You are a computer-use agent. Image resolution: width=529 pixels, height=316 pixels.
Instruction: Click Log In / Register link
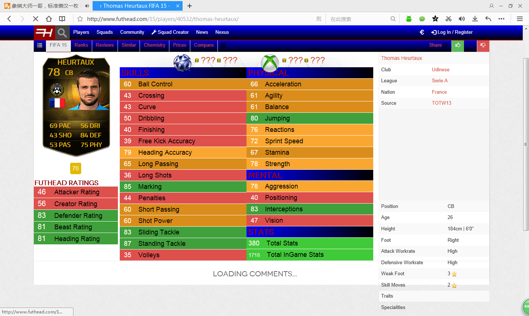452,32
